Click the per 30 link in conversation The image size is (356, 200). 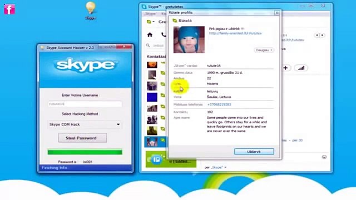coord(297,141)
